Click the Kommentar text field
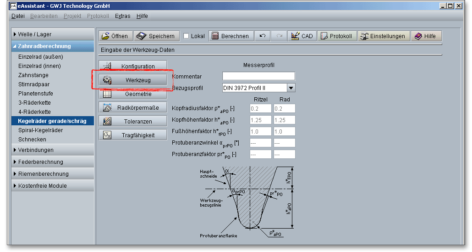This screenshot has height=252, width=472. coord(258,76)
